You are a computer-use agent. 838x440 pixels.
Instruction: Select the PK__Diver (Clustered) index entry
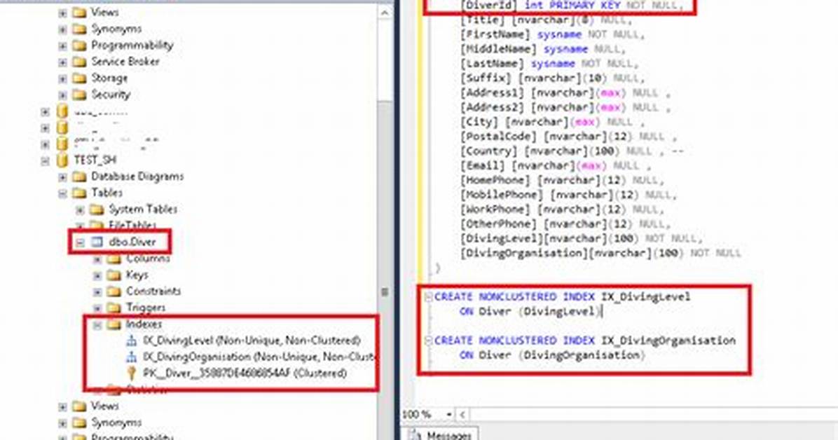tap(245, 373)
